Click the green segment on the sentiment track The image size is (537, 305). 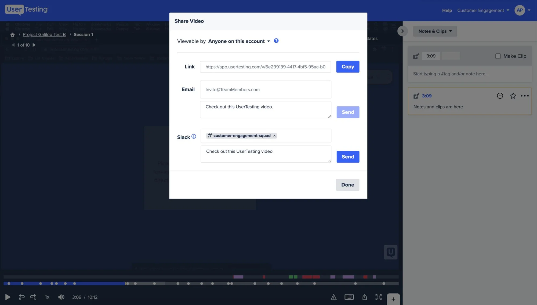coord(293,277)
